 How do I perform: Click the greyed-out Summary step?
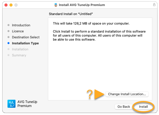pyautogui.click(x=19, y=55)
